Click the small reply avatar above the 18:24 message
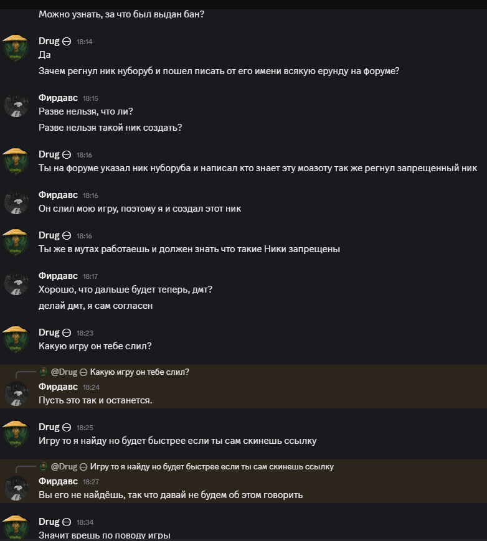This screenshot has height=541, width=487. point(43,372)
